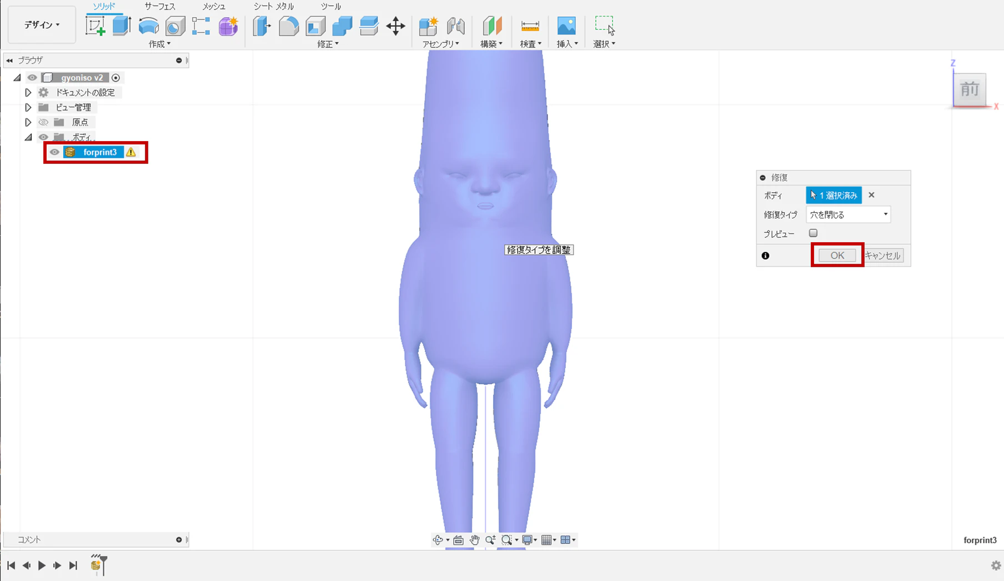Screen dimensions: 1004x581
Task: Expand the ビュー管理 node
Action: 28,107
